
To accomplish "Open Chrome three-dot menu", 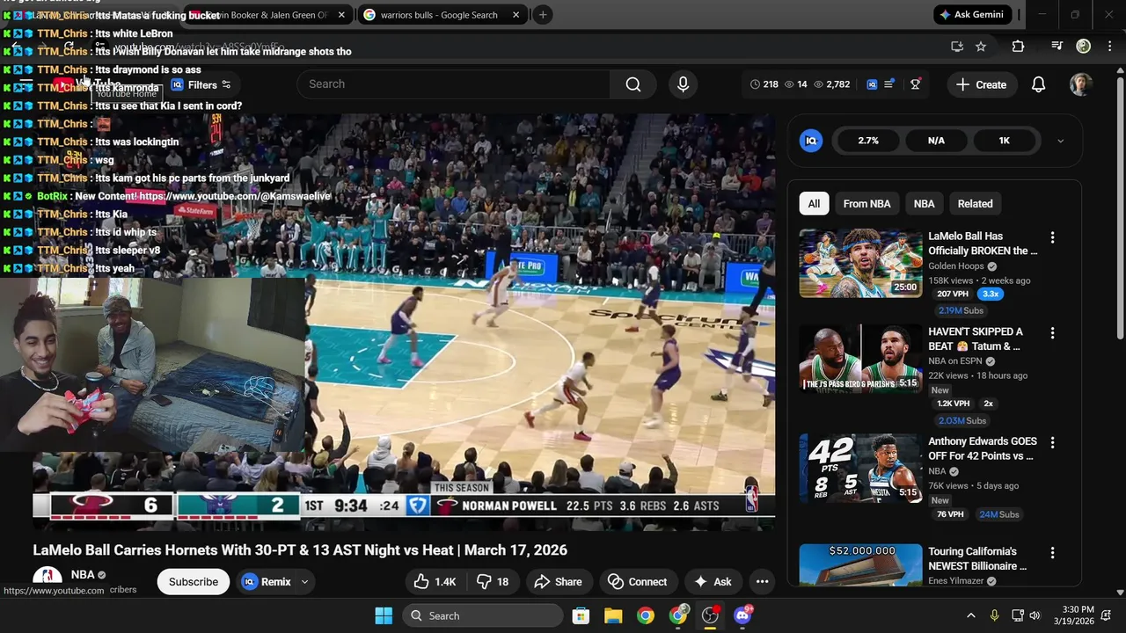I will [x=1110, y=46].
